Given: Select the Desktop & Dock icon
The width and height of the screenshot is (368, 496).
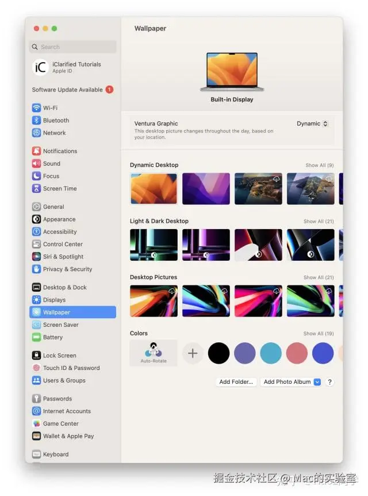Looking at the screenshot, I should pyautogui.click(x=36, y=287).
